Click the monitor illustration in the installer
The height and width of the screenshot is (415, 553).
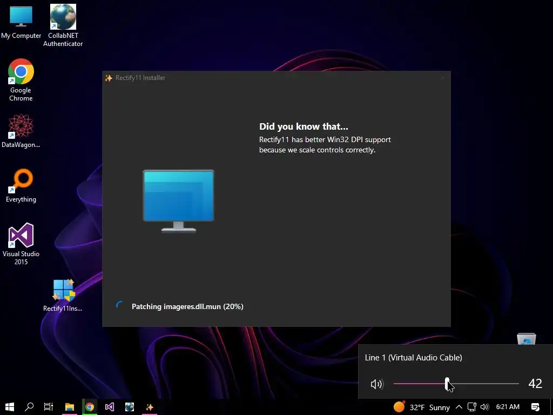178,201
